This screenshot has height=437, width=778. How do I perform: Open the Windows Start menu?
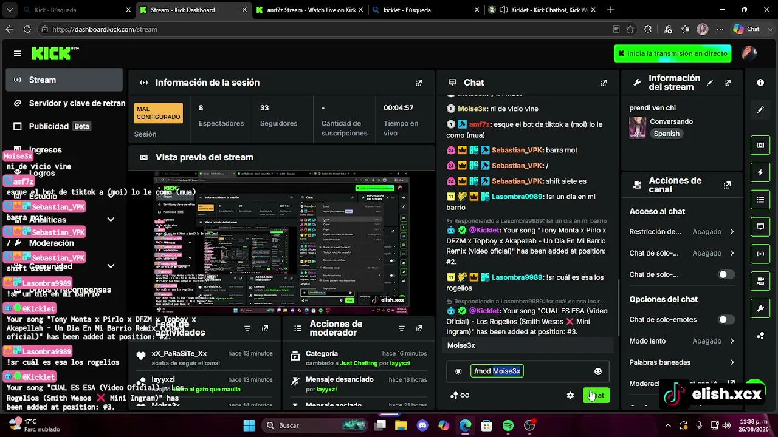249,425
